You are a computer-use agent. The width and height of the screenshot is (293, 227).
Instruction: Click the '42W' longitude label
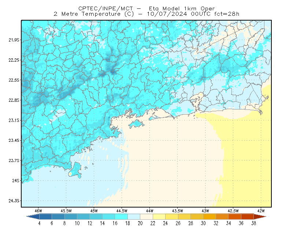tap(261, 211)
